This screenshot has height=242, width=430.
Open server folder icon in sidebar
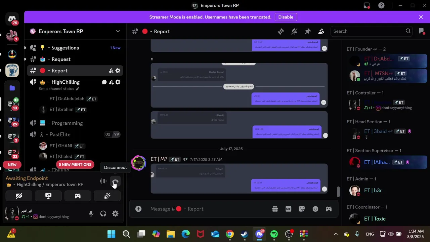(x=12, y=88)
